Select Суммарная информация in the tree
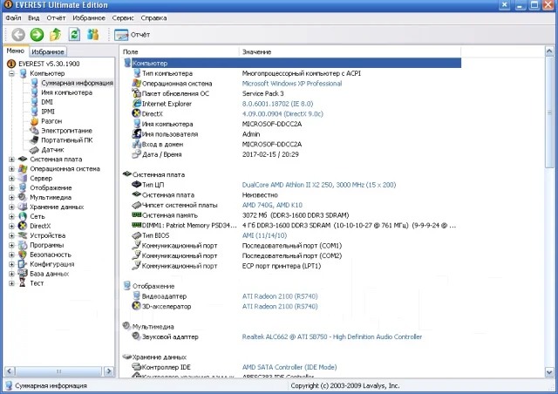The height and width of the screenshot is (394, 558). [x=77, y=83]
